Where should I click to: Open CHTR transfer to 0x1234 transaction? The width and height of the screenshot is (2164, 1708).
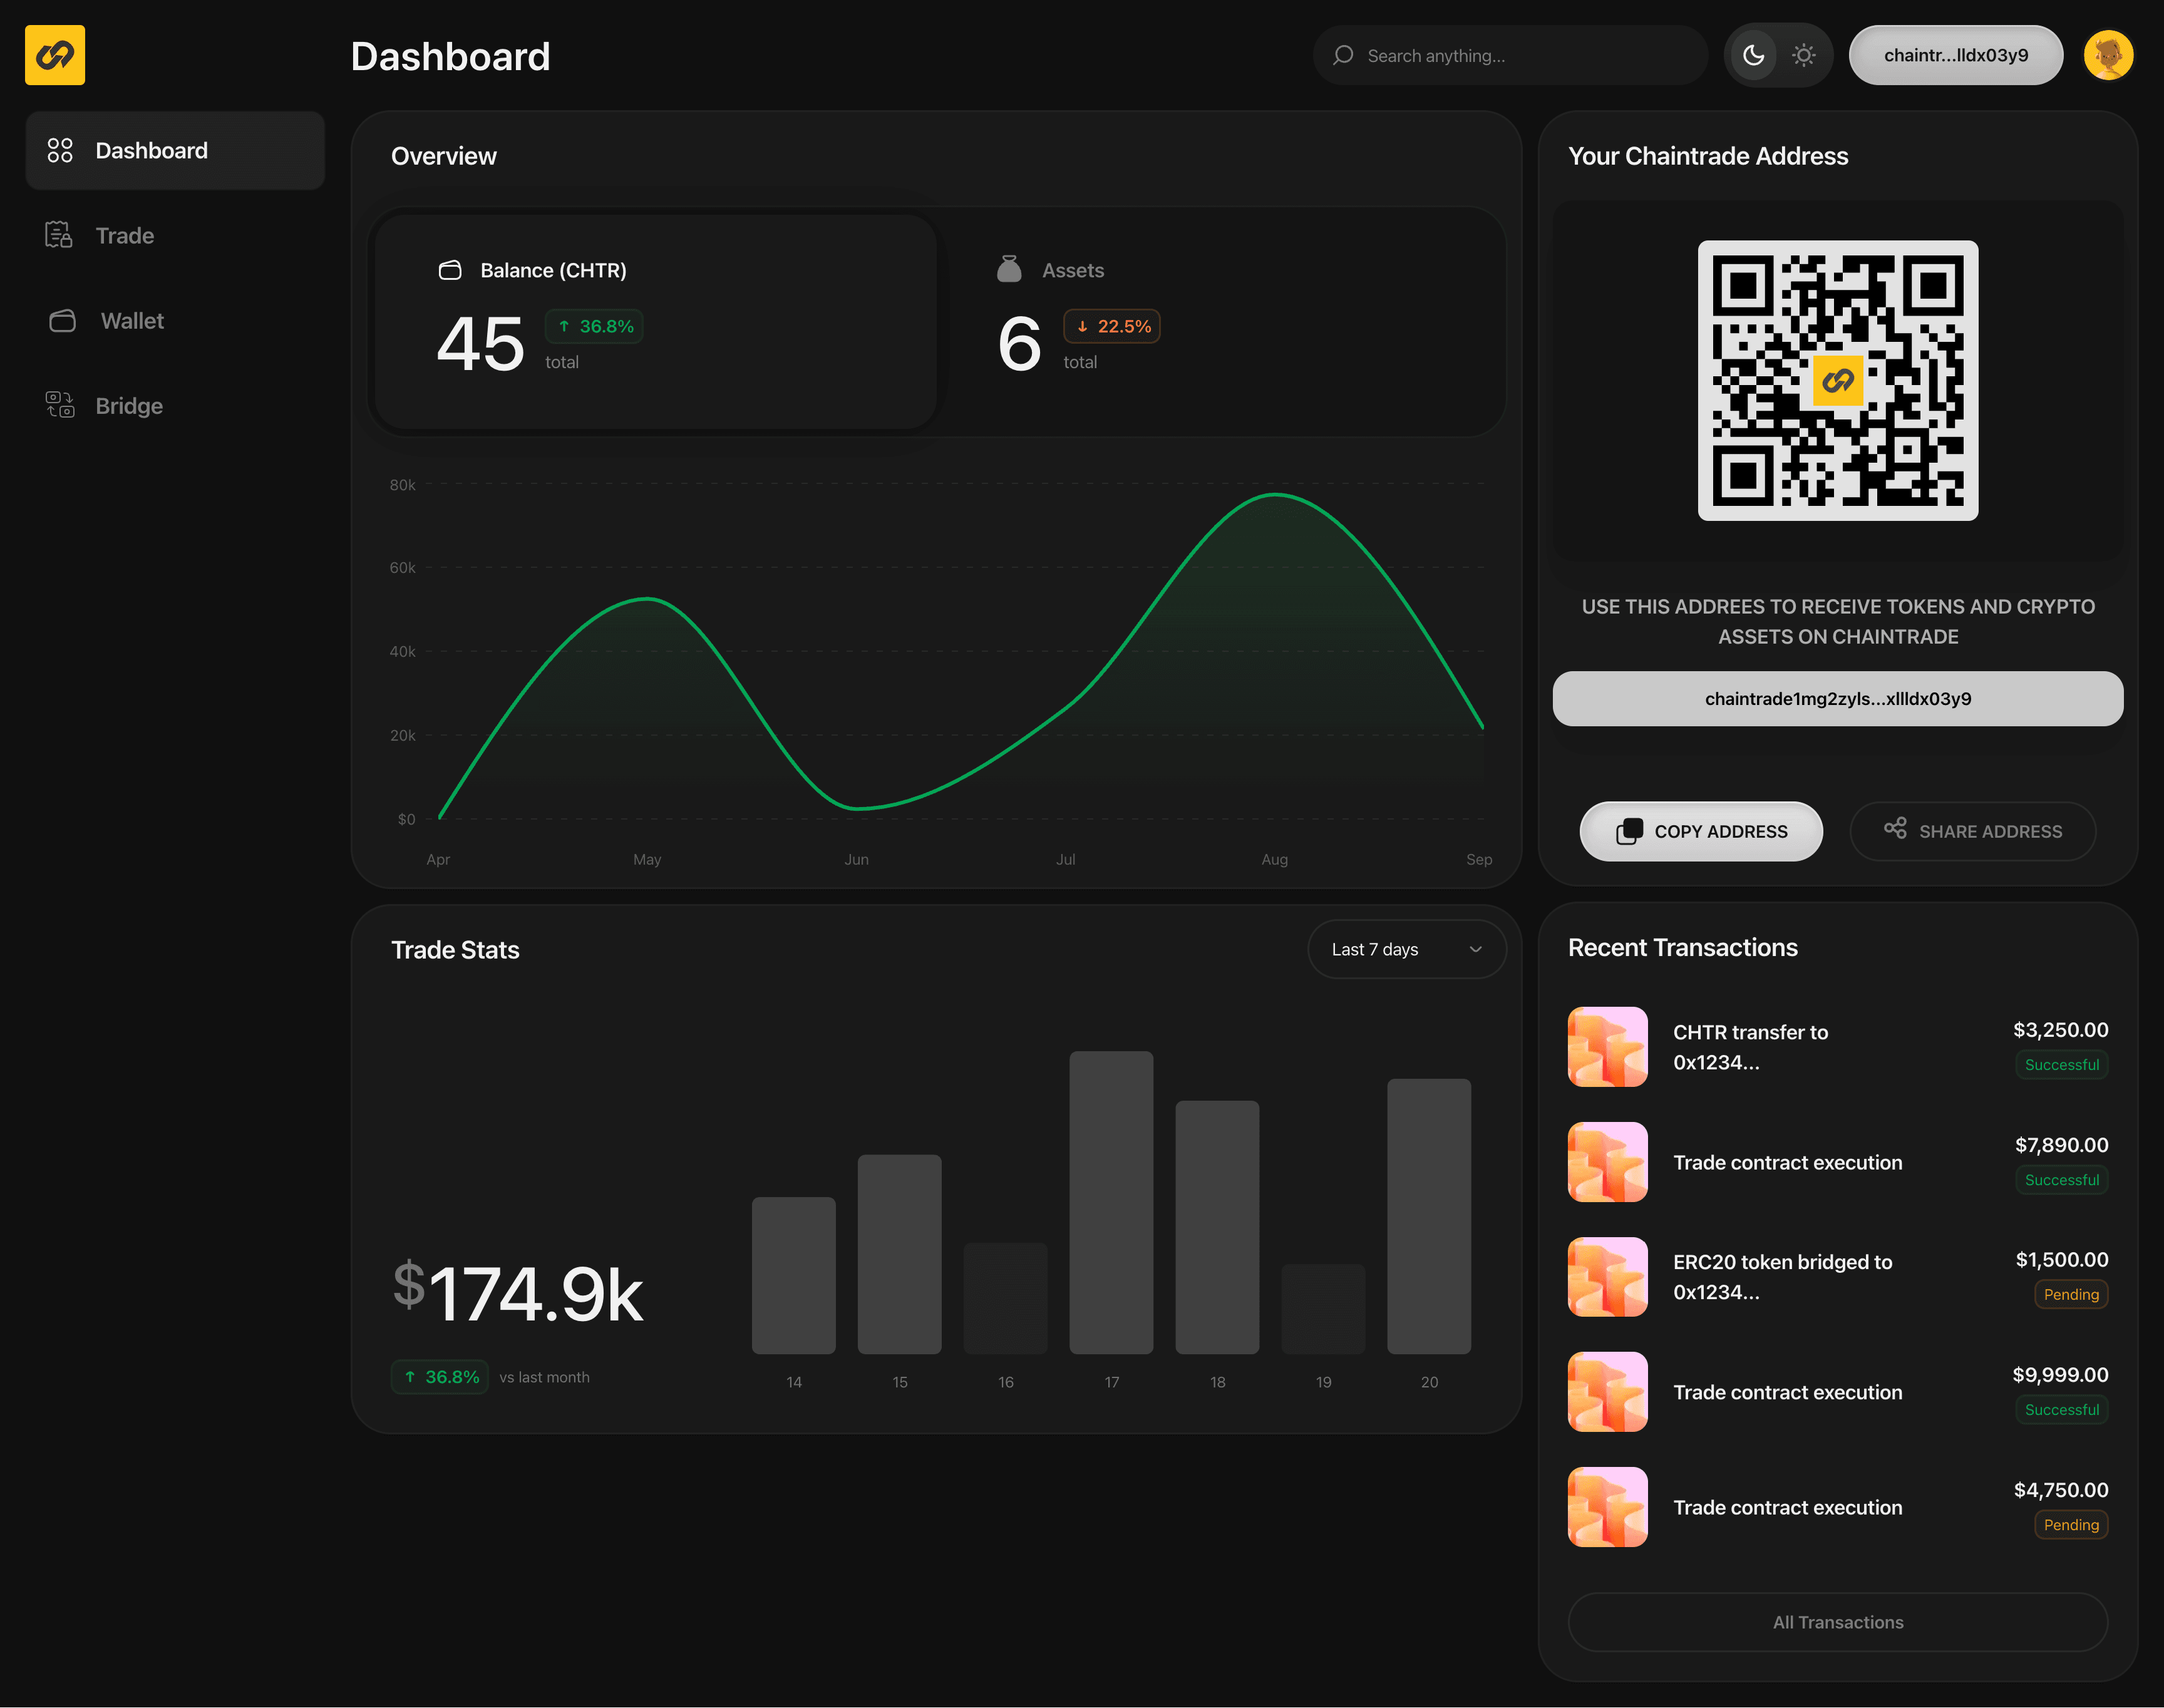point(1838,1047)
